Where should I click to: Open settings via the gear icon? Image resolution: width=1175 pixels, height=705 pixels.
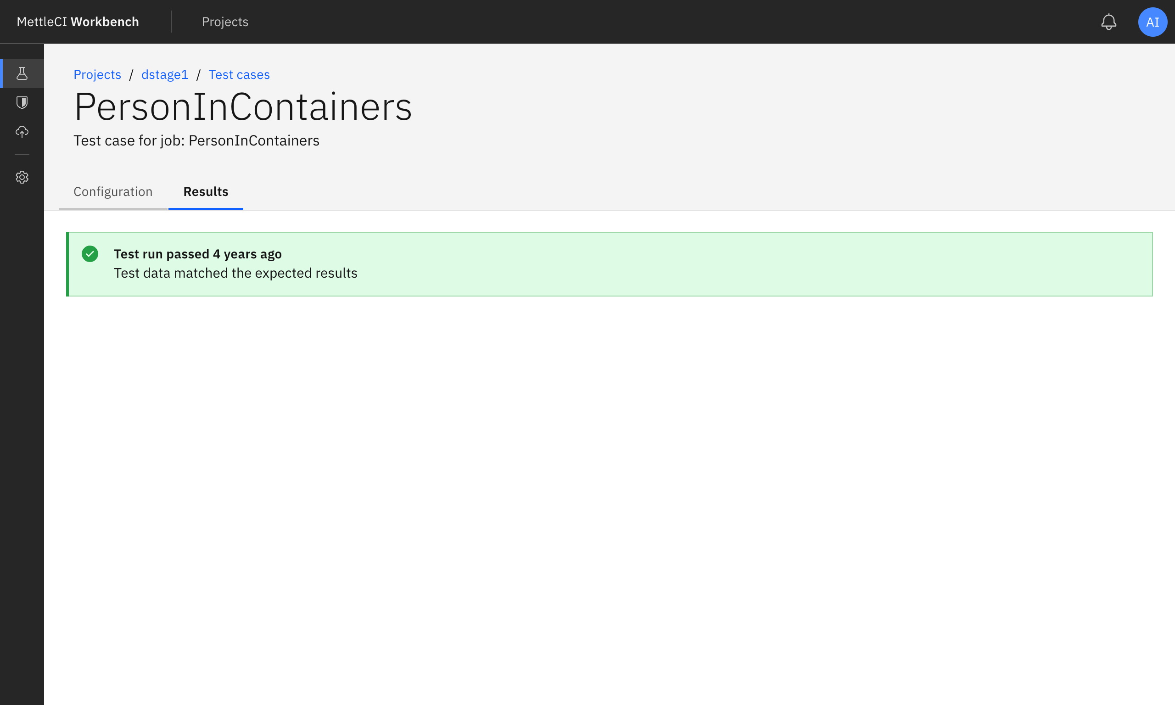pos(22,177)
